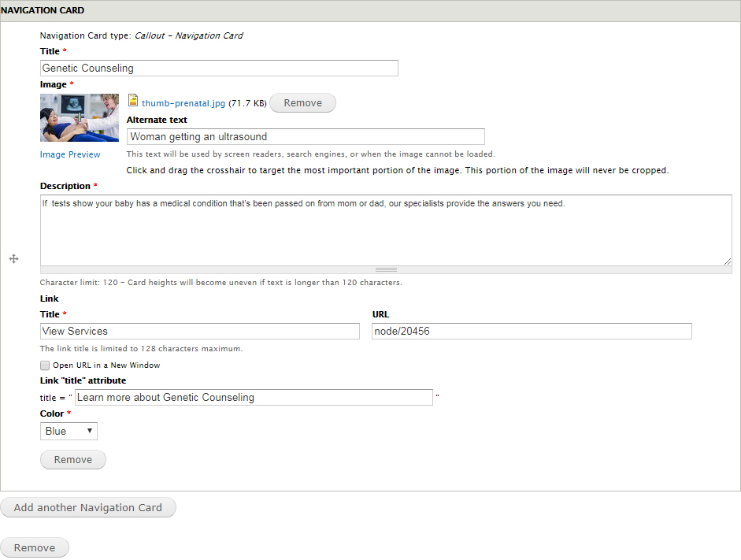
Task: Click the NAVIGATION CARD header text
Action: [x=43, y=10]
